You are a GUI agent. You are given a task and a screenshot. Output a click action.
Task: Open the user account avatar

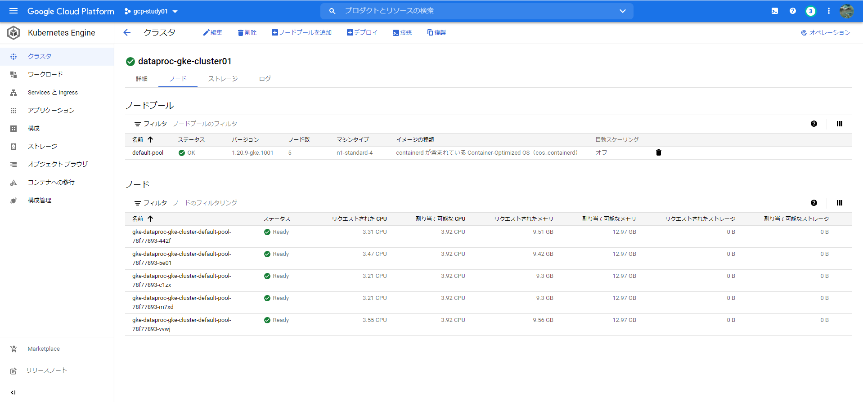[846, 11]
